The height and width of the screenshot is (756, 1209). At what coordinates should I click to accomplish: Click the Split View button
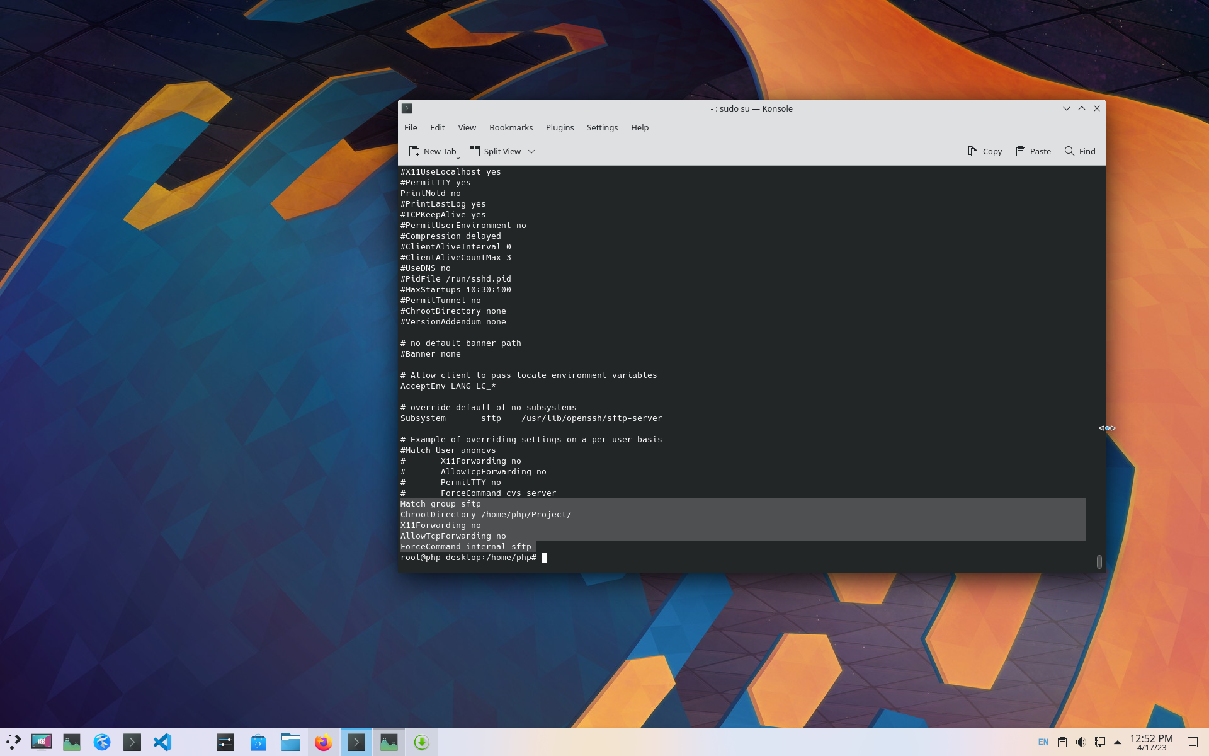tap(495, 151)
